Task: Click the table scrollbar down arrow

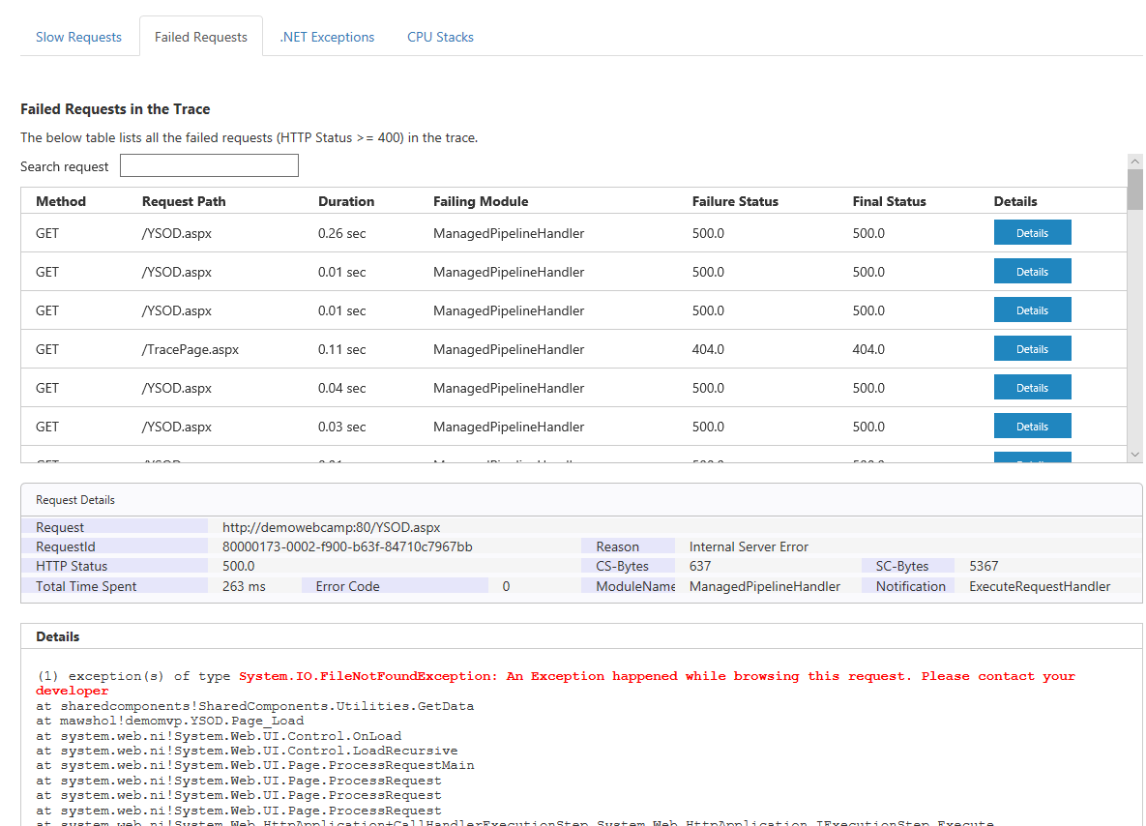Action: tap(1134, 455)
